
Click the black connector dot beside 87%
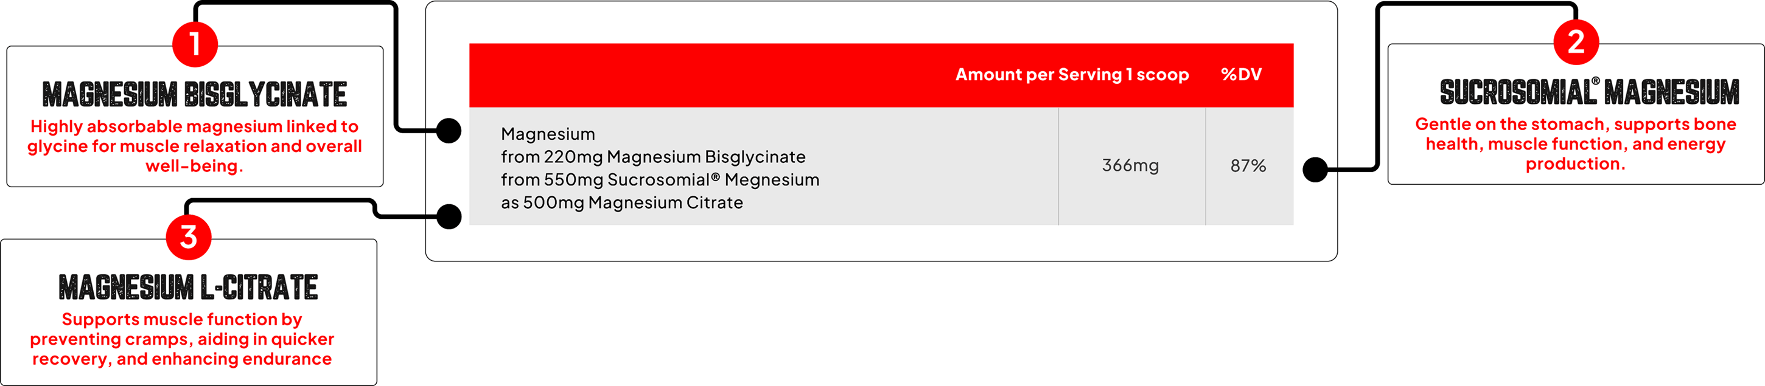1315,169
